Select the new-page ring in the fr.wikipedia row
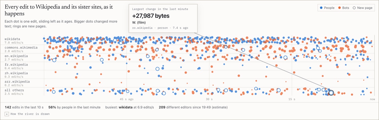The height and width of the screenshot is (120, 379). pyautogui.click(x=157, y=69)
